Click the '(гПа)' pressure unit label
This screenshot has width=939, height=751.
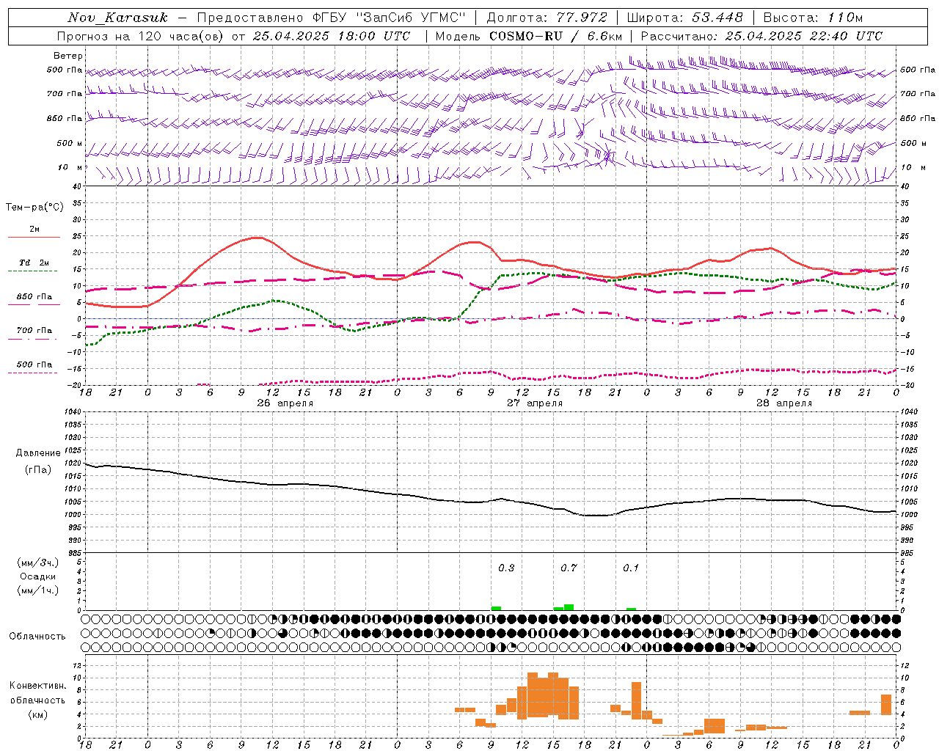[38, 470]
